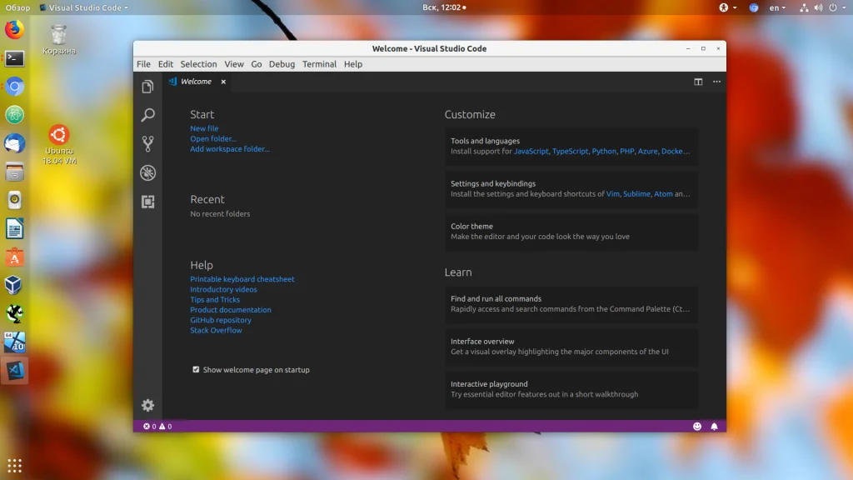Open the notifications bell in status bar

714,426
